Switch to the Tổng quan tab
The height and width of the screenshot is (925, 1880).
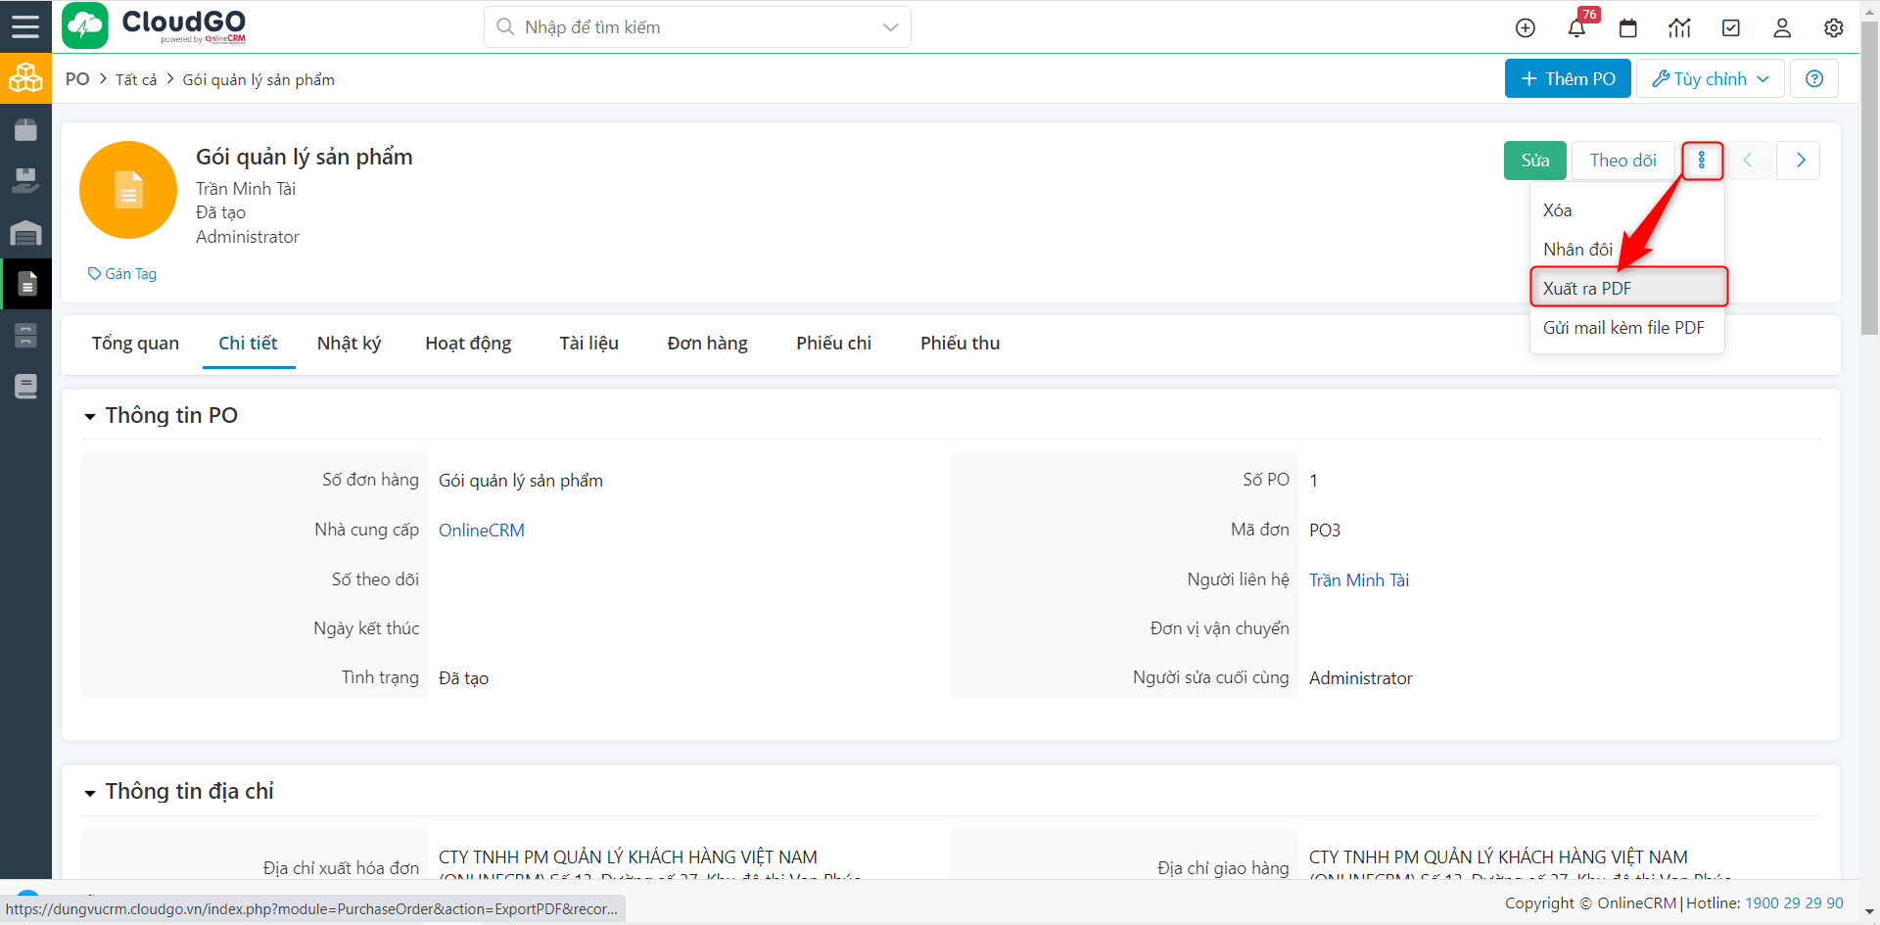pos(135,344)
